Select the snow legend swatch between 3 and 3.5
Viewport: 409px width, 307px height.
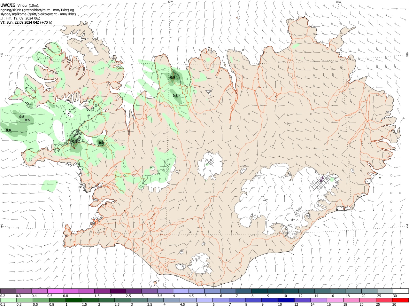pos(150,291)
